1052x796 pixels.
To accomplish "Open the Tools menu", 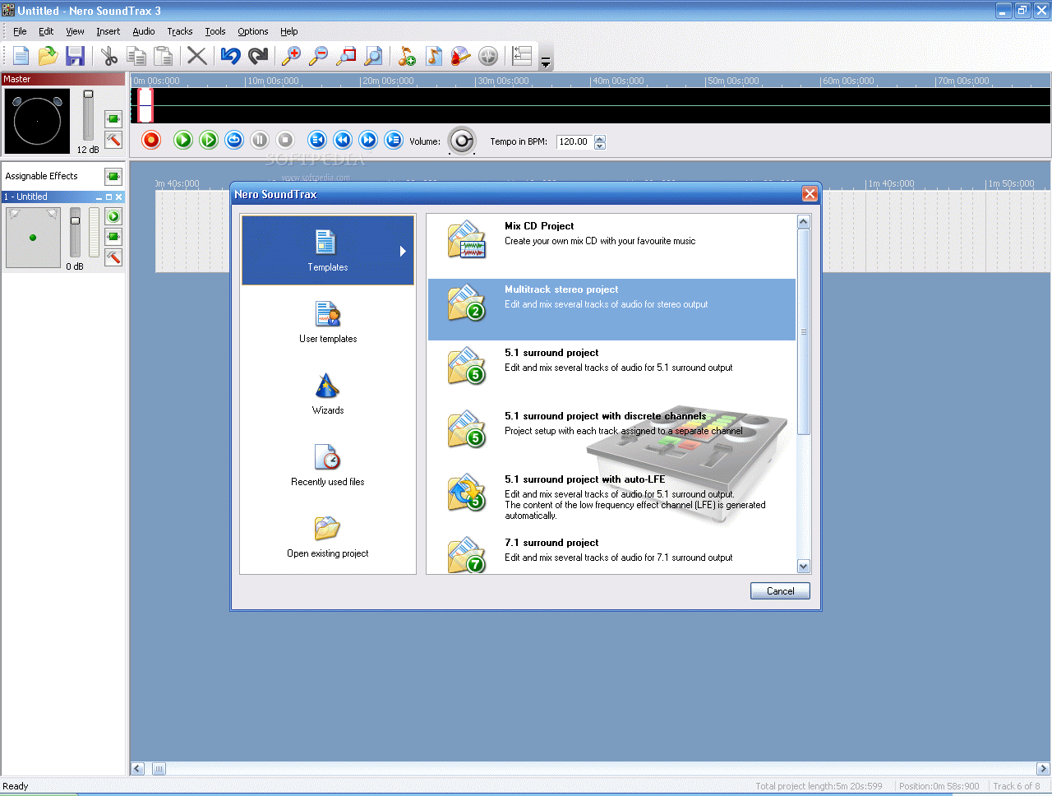I will point(215,31).
